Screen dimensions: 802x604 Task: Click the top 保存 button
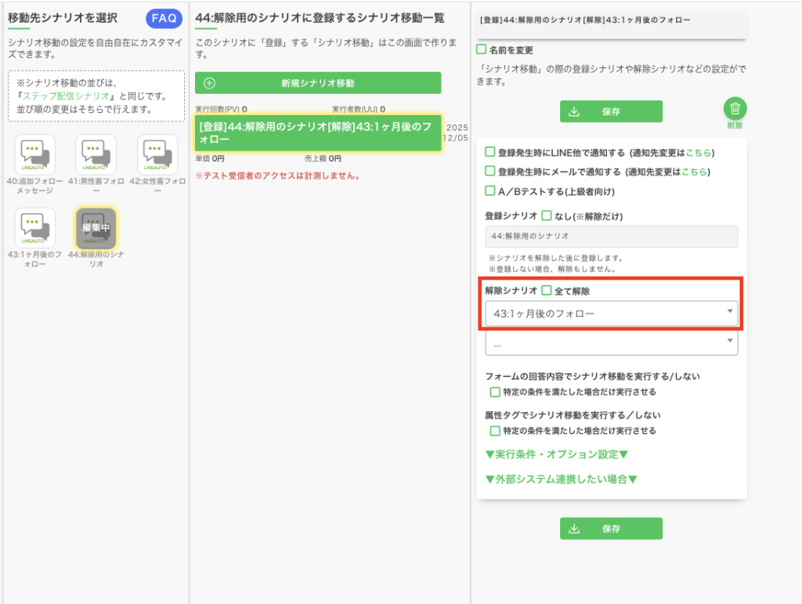611,111
